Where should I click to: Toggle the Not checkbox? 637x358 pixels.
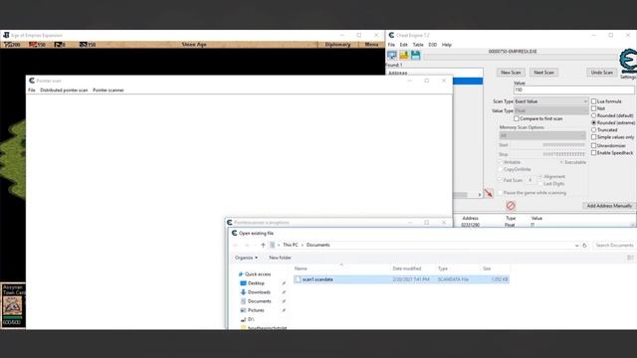click(x=593, y=108)
